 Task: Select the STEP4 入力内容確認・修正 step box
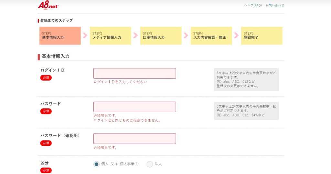coord(211,36)
